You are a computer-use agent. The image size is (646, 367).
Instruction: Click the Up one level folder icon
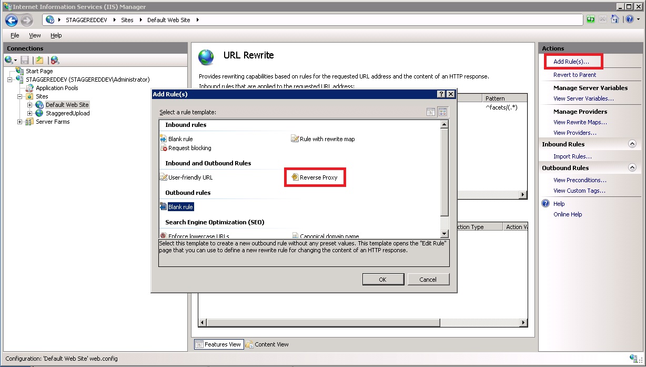(x=39, y=60)
